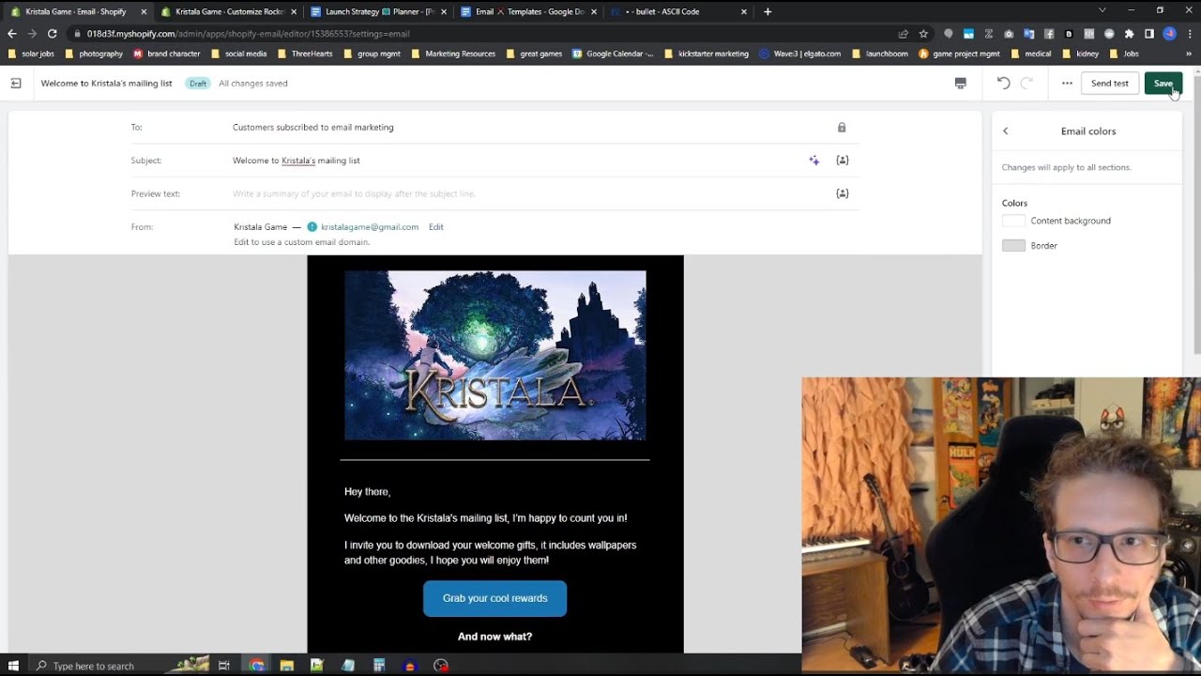Go back from the Email colors panel
Screen dimensions: 1201x676
(1006, 131)
